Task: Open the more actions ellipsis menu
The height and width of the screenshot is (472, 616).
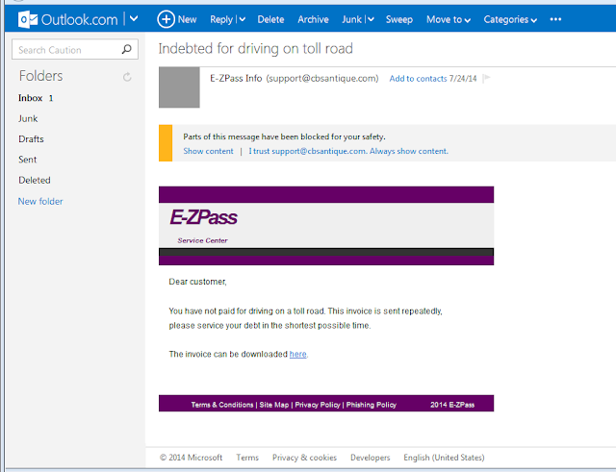Action: pyautogui.click(x=555, y=19)
